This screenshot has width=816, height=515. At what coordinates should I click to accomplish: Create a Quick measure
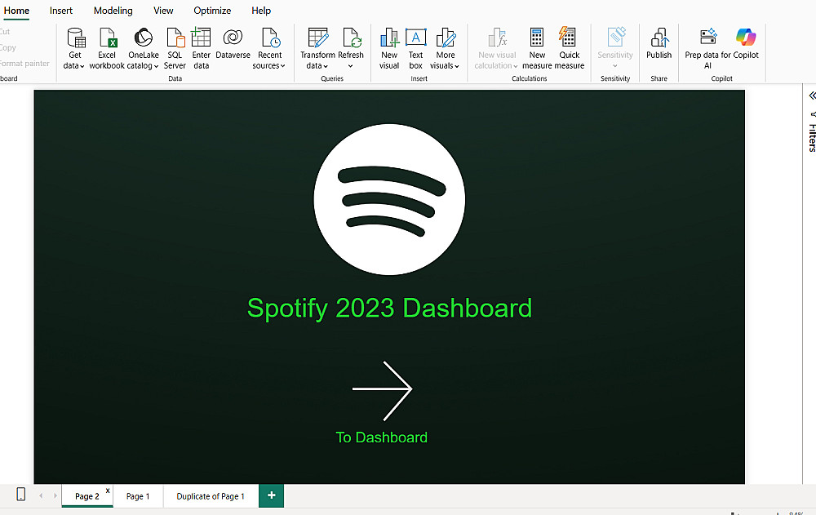(x=569, y=48)
